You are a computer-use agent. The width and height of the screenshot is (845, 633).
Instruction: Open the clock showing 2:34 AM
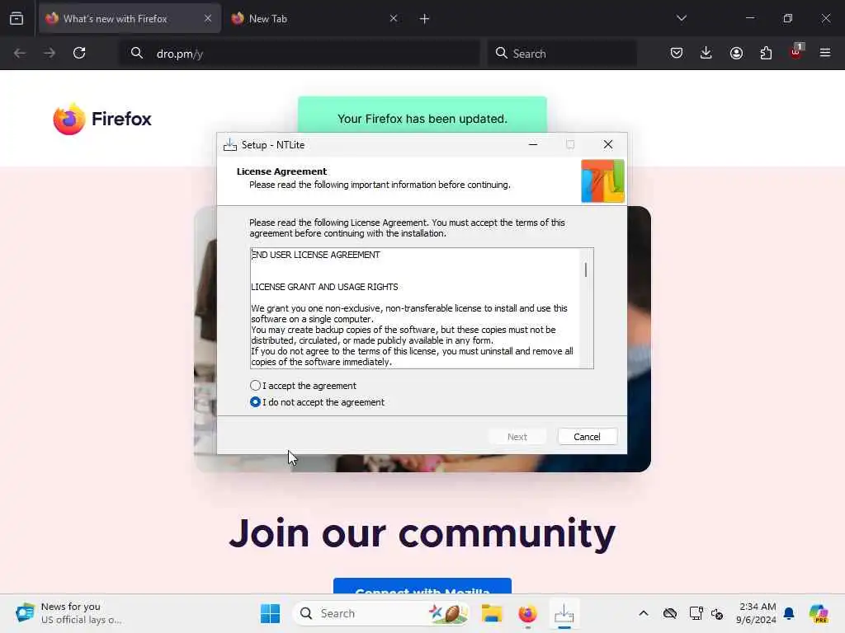click(757, 613)
